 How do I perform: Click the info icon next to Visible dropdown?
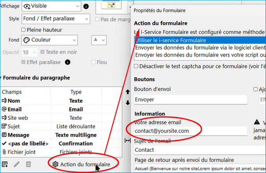[86, 7]
